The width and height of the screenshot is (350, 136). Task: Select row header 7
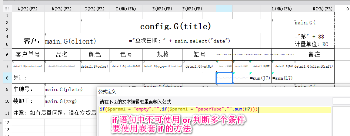click(7, 66)
